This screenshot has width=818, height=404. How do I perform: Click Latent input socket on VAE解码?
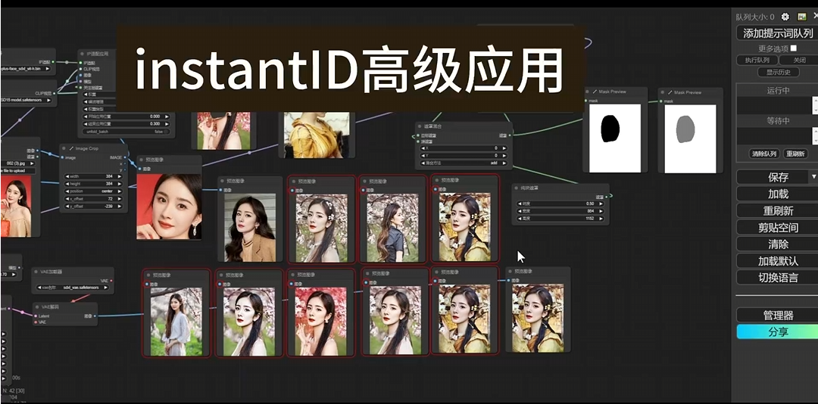coord(36,316)
